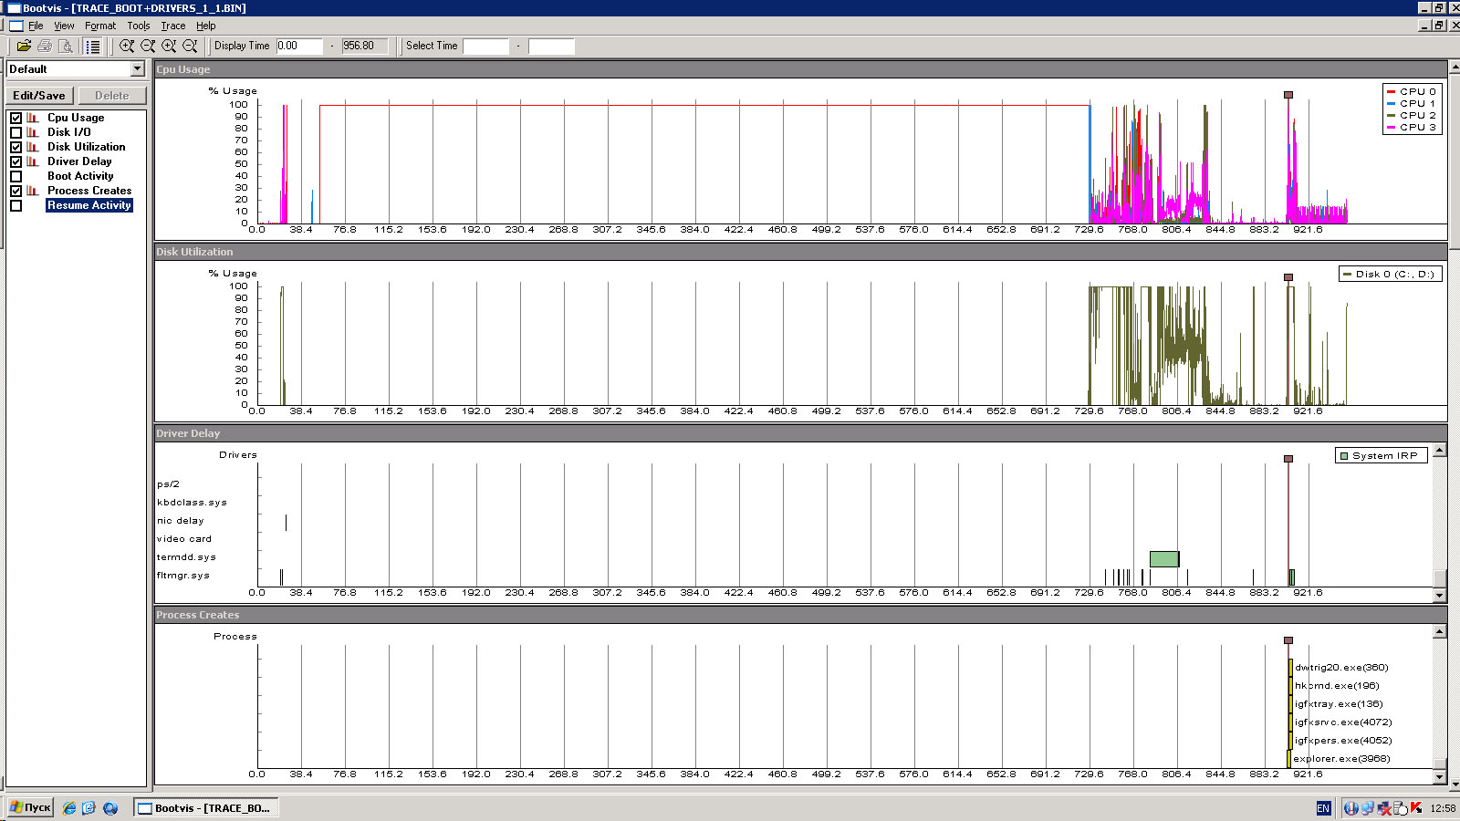Toggle the graph list panel icon
Image resolution: width=1460 pixels, height=821 pixels.
point(92,46)
